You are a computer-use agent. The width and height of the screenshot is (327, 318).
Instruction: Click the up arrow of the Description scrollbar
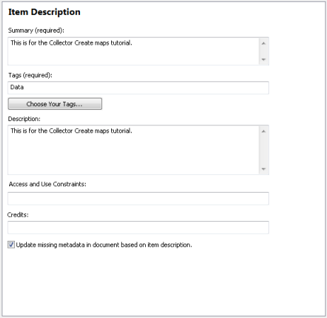pyautogui.click(x=263, y=131)
